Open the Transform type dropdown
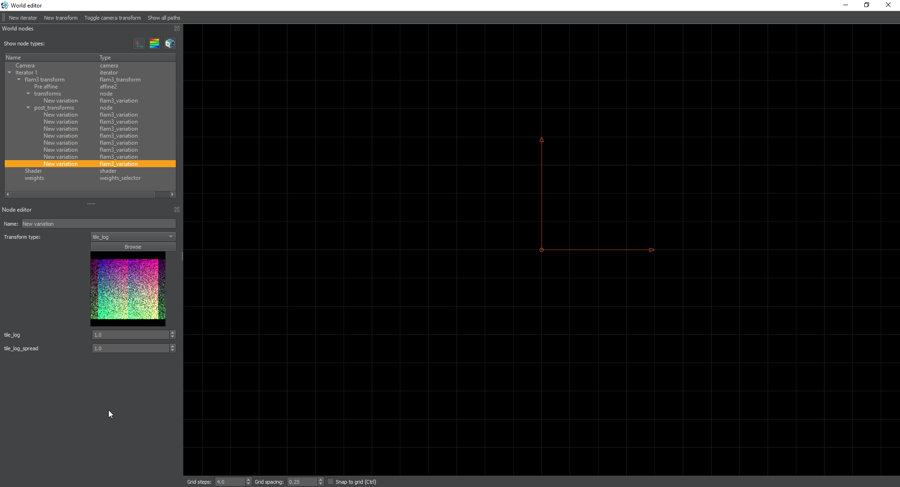Screen dimensions: 900x487 click(133, 237)
